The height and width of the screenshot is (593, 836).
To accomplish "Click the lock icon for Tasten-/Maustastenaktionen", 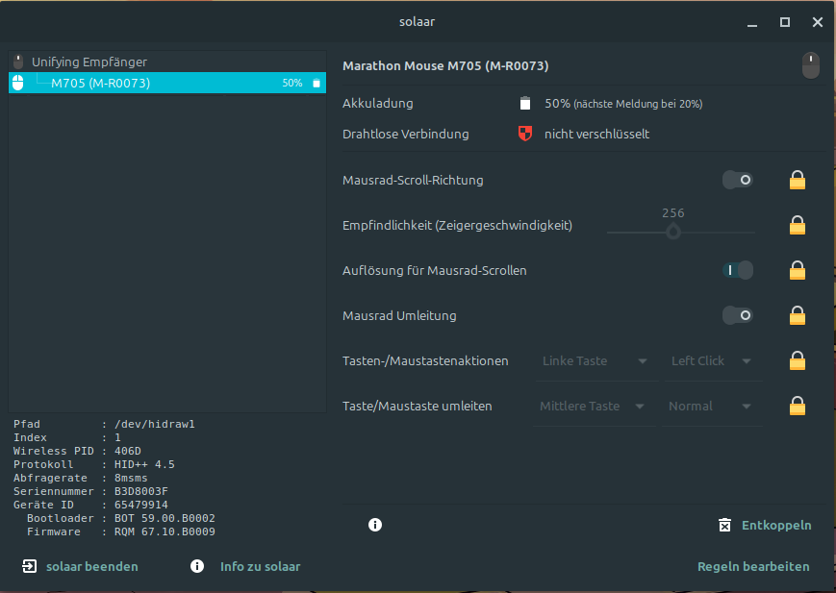I will click(798, 360).
